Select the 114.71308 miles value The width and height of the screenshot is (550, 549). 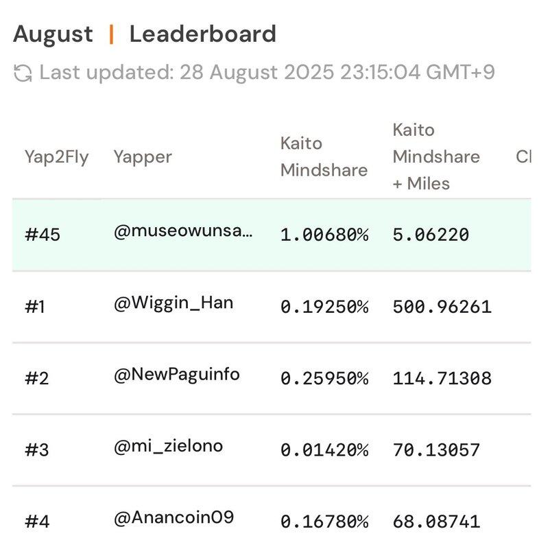(x=442, y=379)
